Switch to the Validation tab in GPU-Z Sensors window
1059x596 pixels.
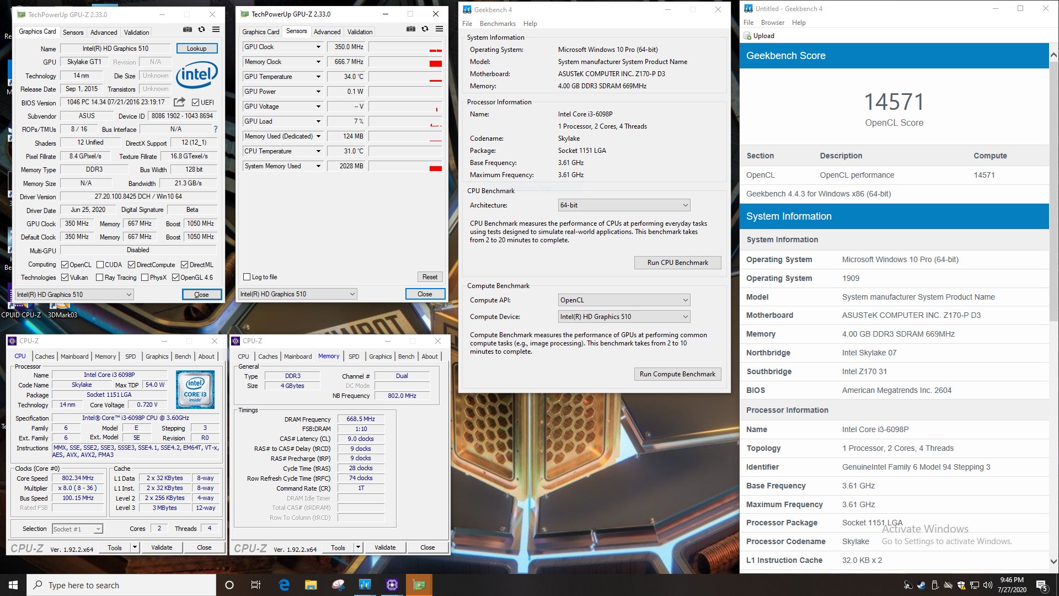(x=360, y=32)
